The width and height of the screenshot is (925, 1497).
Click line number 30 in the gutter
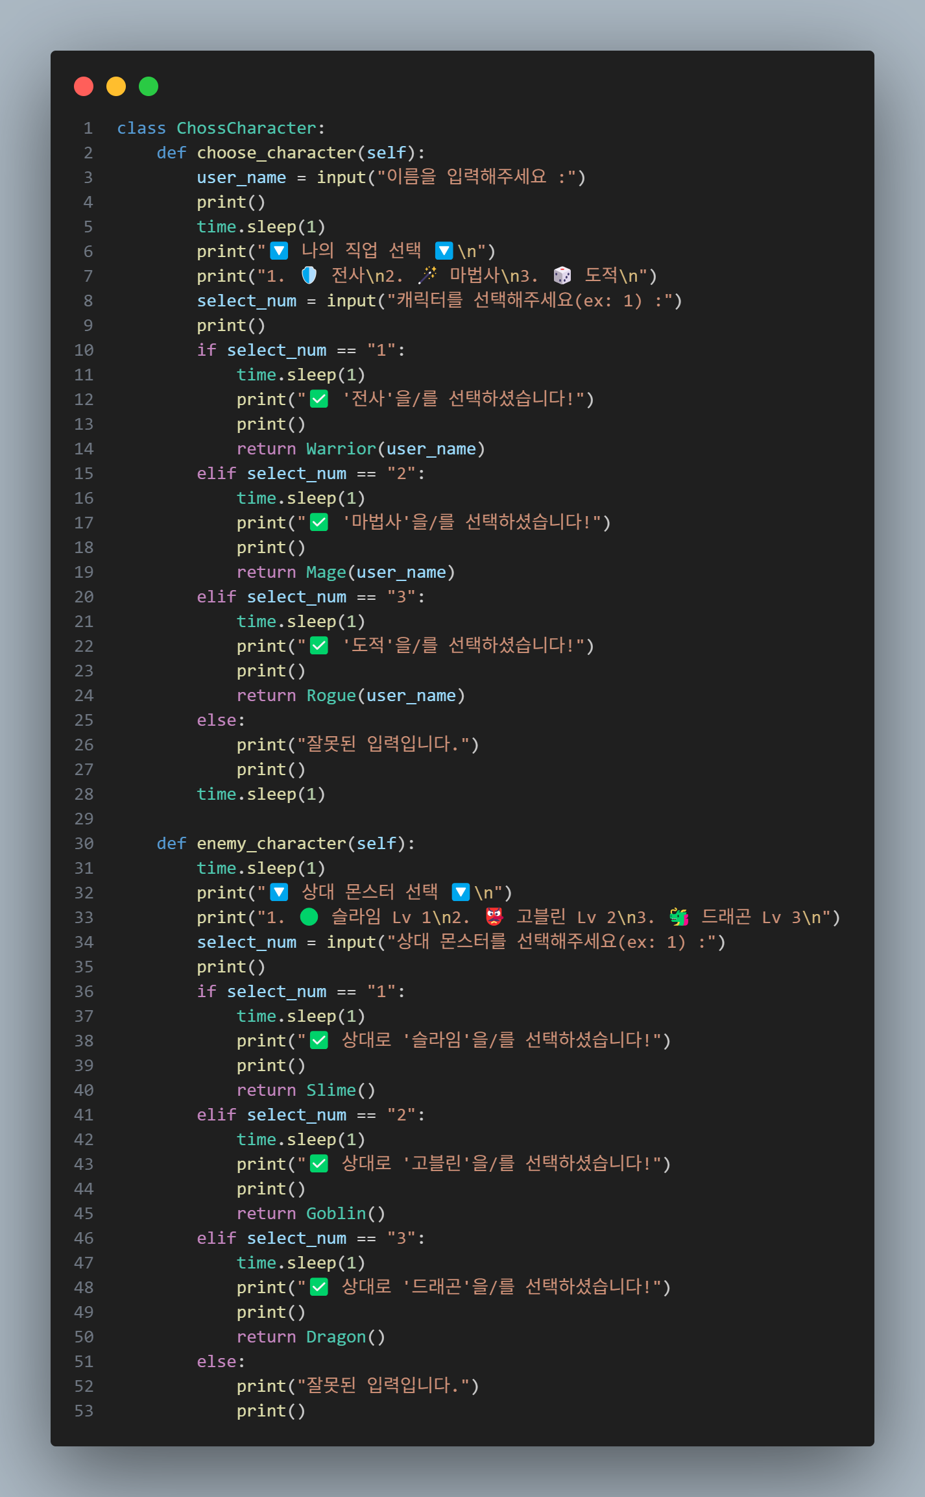click(x=84, y=843)
